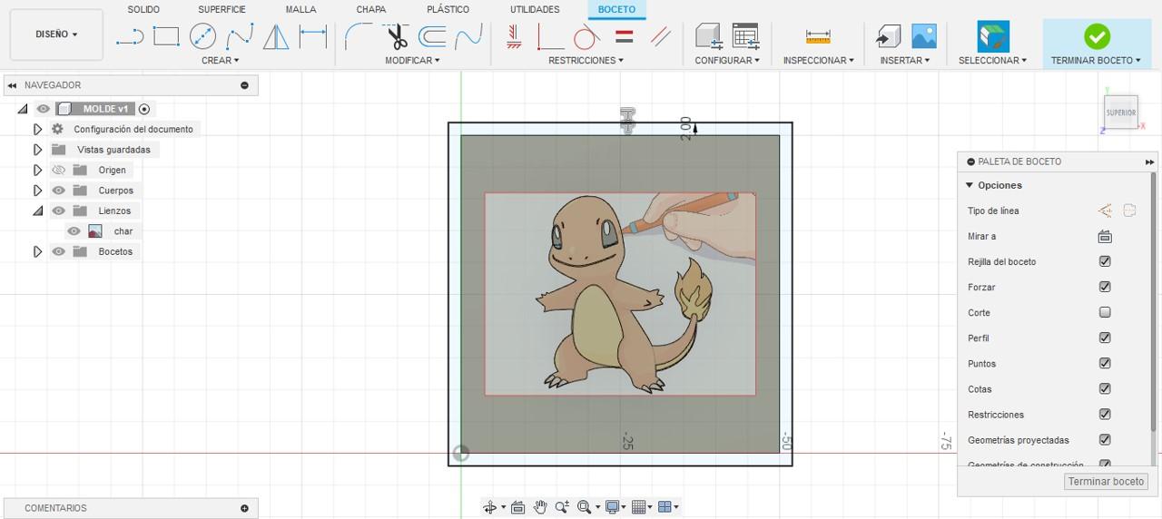Switch to the SÓLIDO tab

(143, 9)
